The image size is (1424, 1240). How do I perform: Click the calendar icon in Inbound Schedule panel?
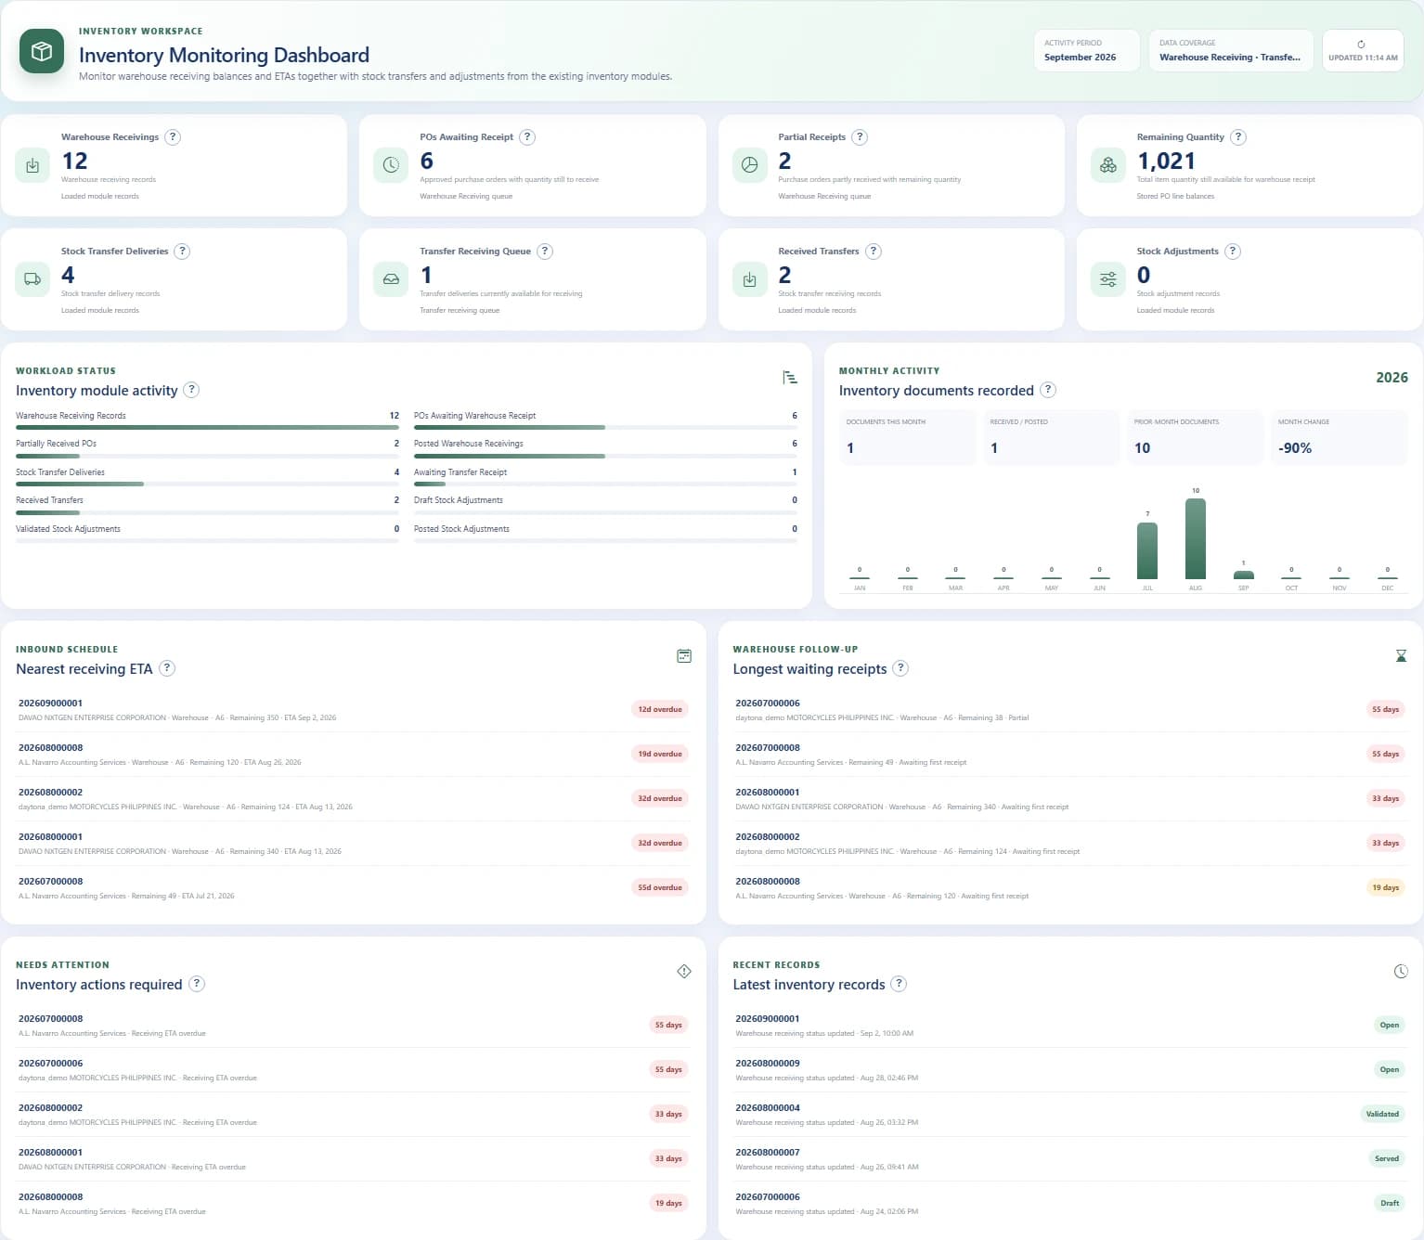click(x=684, y=656)
